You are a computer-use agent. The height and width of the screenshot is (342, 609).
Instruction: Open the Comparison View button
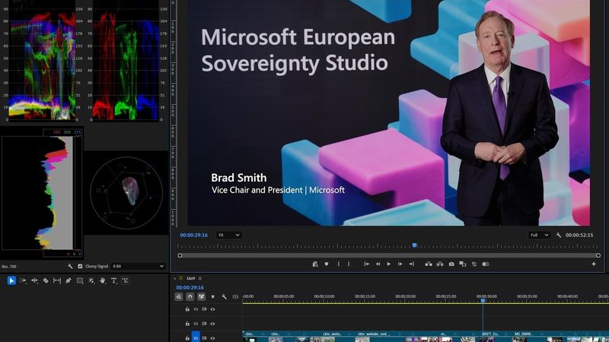463,264
